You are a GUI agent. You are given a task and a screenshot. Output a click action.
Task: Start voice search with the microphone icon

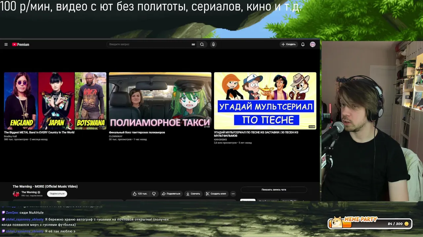click(213, 44)
